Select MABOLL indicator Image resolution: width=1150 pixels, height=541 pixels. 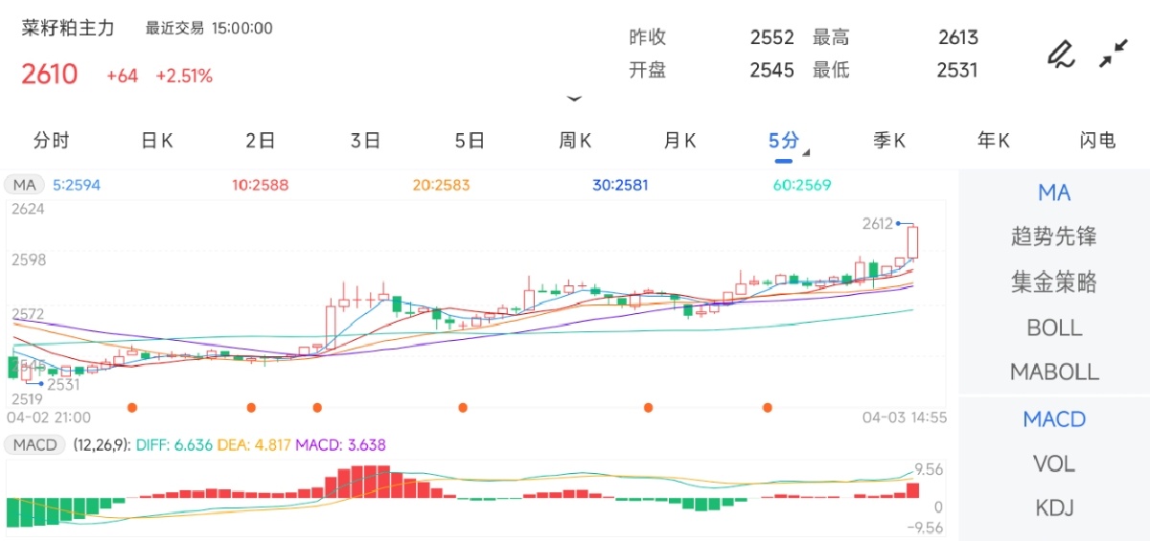pyautogui.click(x=1054, y=372)
